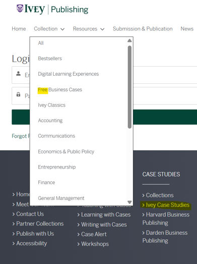Click the Case Alert footer link
Viewport: 197px width, 264px height.
(x=92, y=234)
